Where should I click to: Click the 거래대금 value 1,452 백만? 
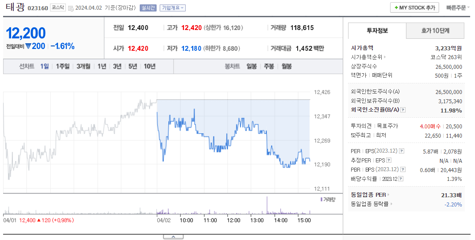coord(310,49)
